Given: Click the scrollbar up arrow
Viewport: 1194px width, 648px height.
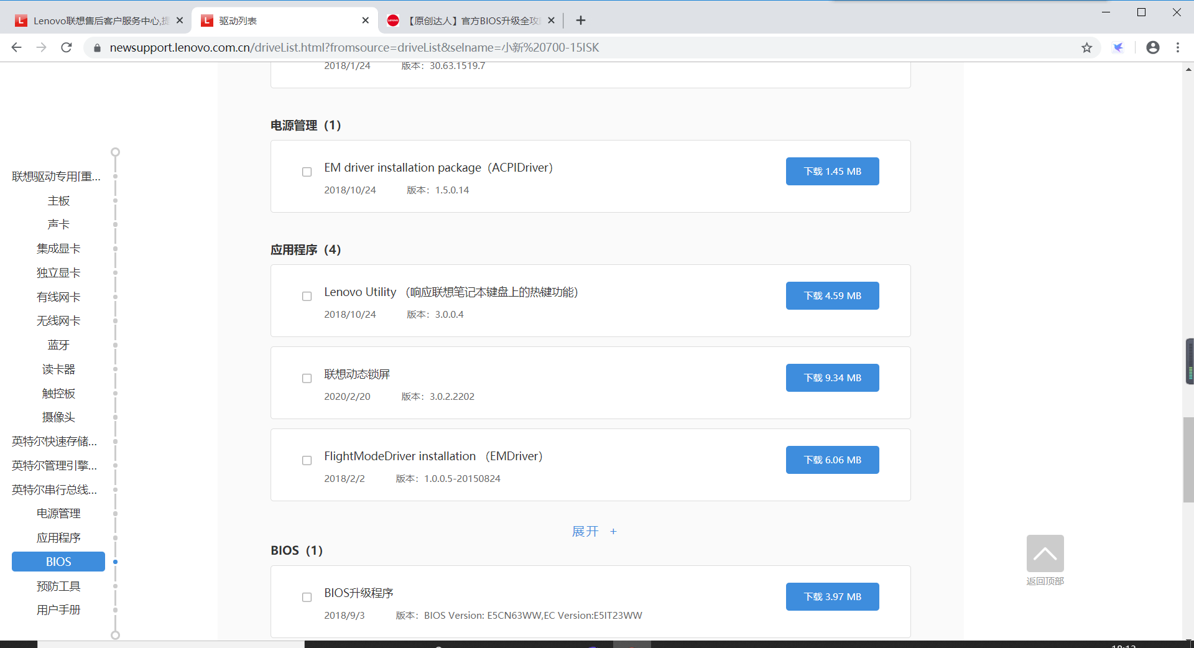Looking at the screenshot, I should 1188,69.
